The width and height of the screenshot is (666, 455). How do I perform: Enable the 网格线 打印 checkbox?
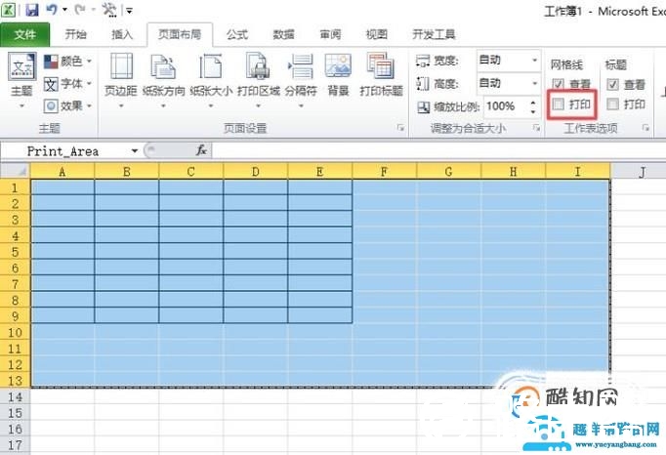coord(559,104)
